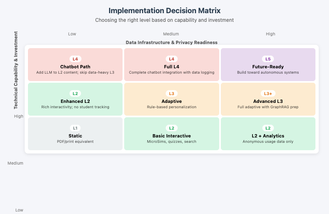Click the gray L1 badge

point(75,128)
